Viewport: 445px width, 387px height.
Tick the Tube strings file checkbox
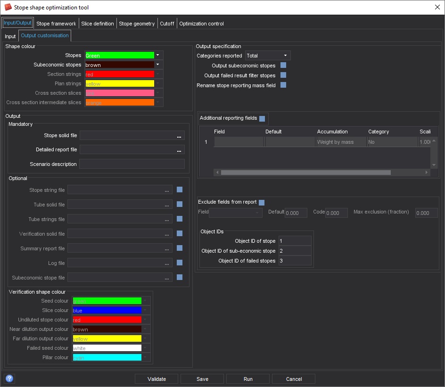(x=180, y=219)
